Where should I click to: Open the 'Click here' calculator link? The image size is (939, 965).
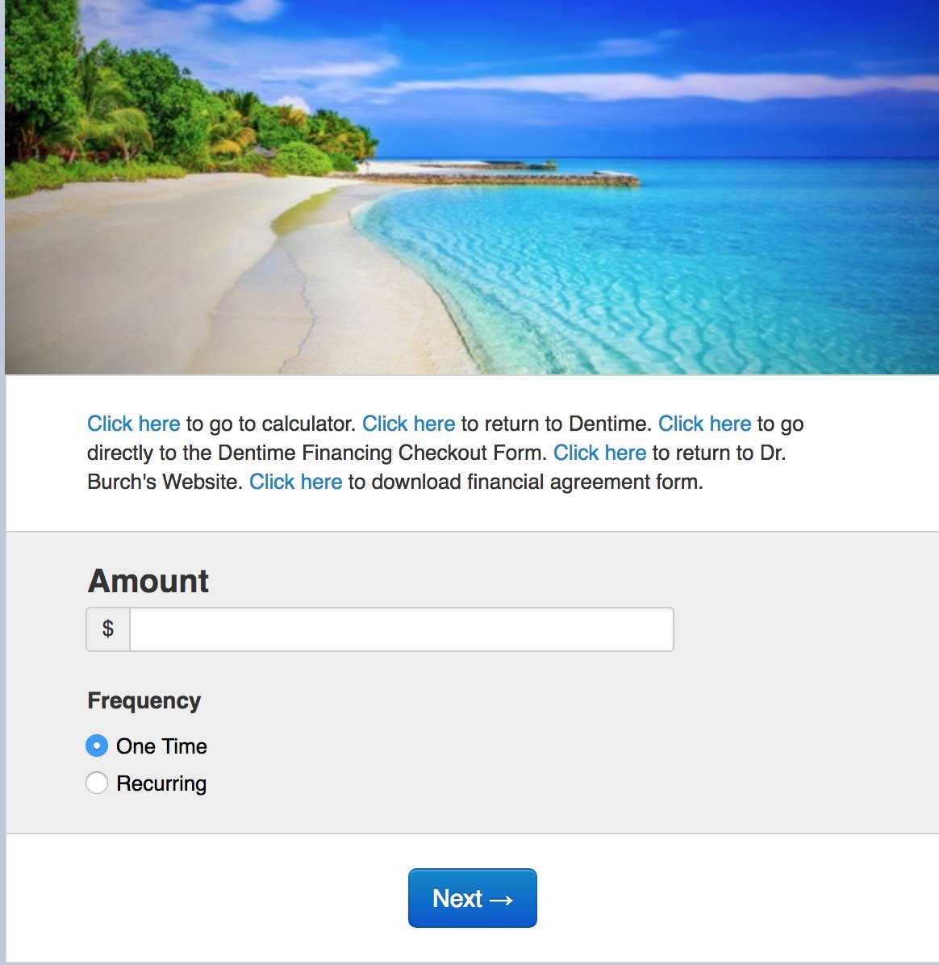[x=134, y=424]
